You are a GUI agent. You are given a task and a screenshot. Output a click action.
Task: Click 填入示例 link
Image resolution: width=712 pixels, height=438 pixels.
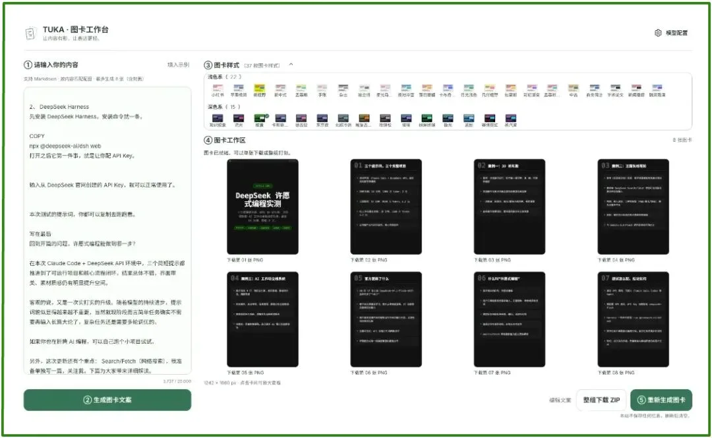click(x=178, y=65)
